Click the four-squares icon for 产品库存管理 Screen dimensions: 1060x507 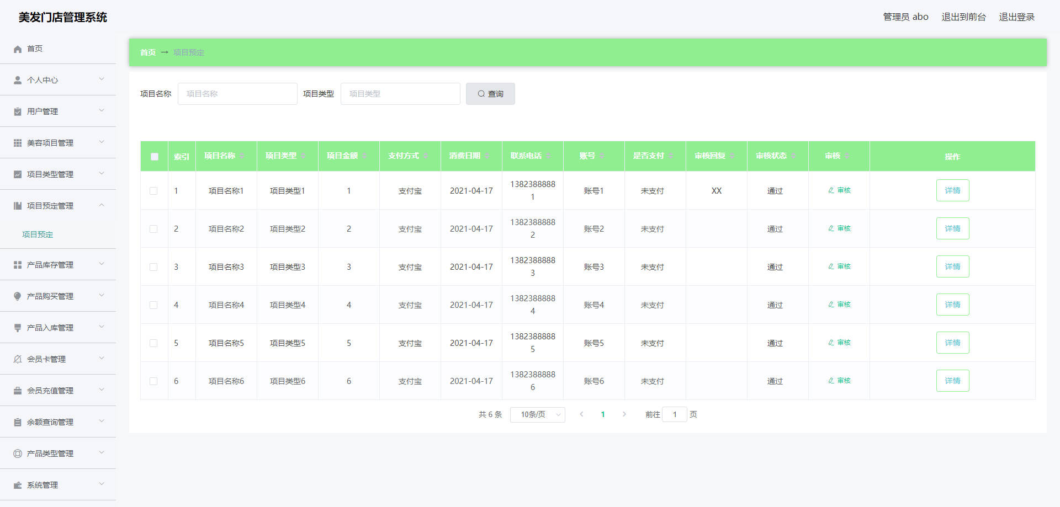point(18,265)
